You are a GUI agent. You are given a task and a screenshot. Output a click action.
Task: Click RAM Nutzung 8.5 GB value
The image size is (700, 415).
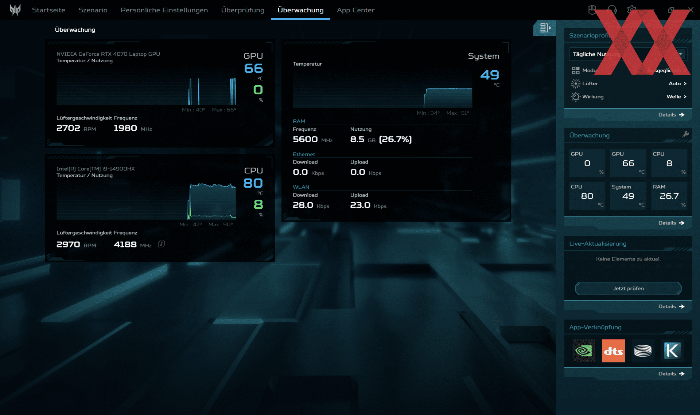click(x=381, y=140)
